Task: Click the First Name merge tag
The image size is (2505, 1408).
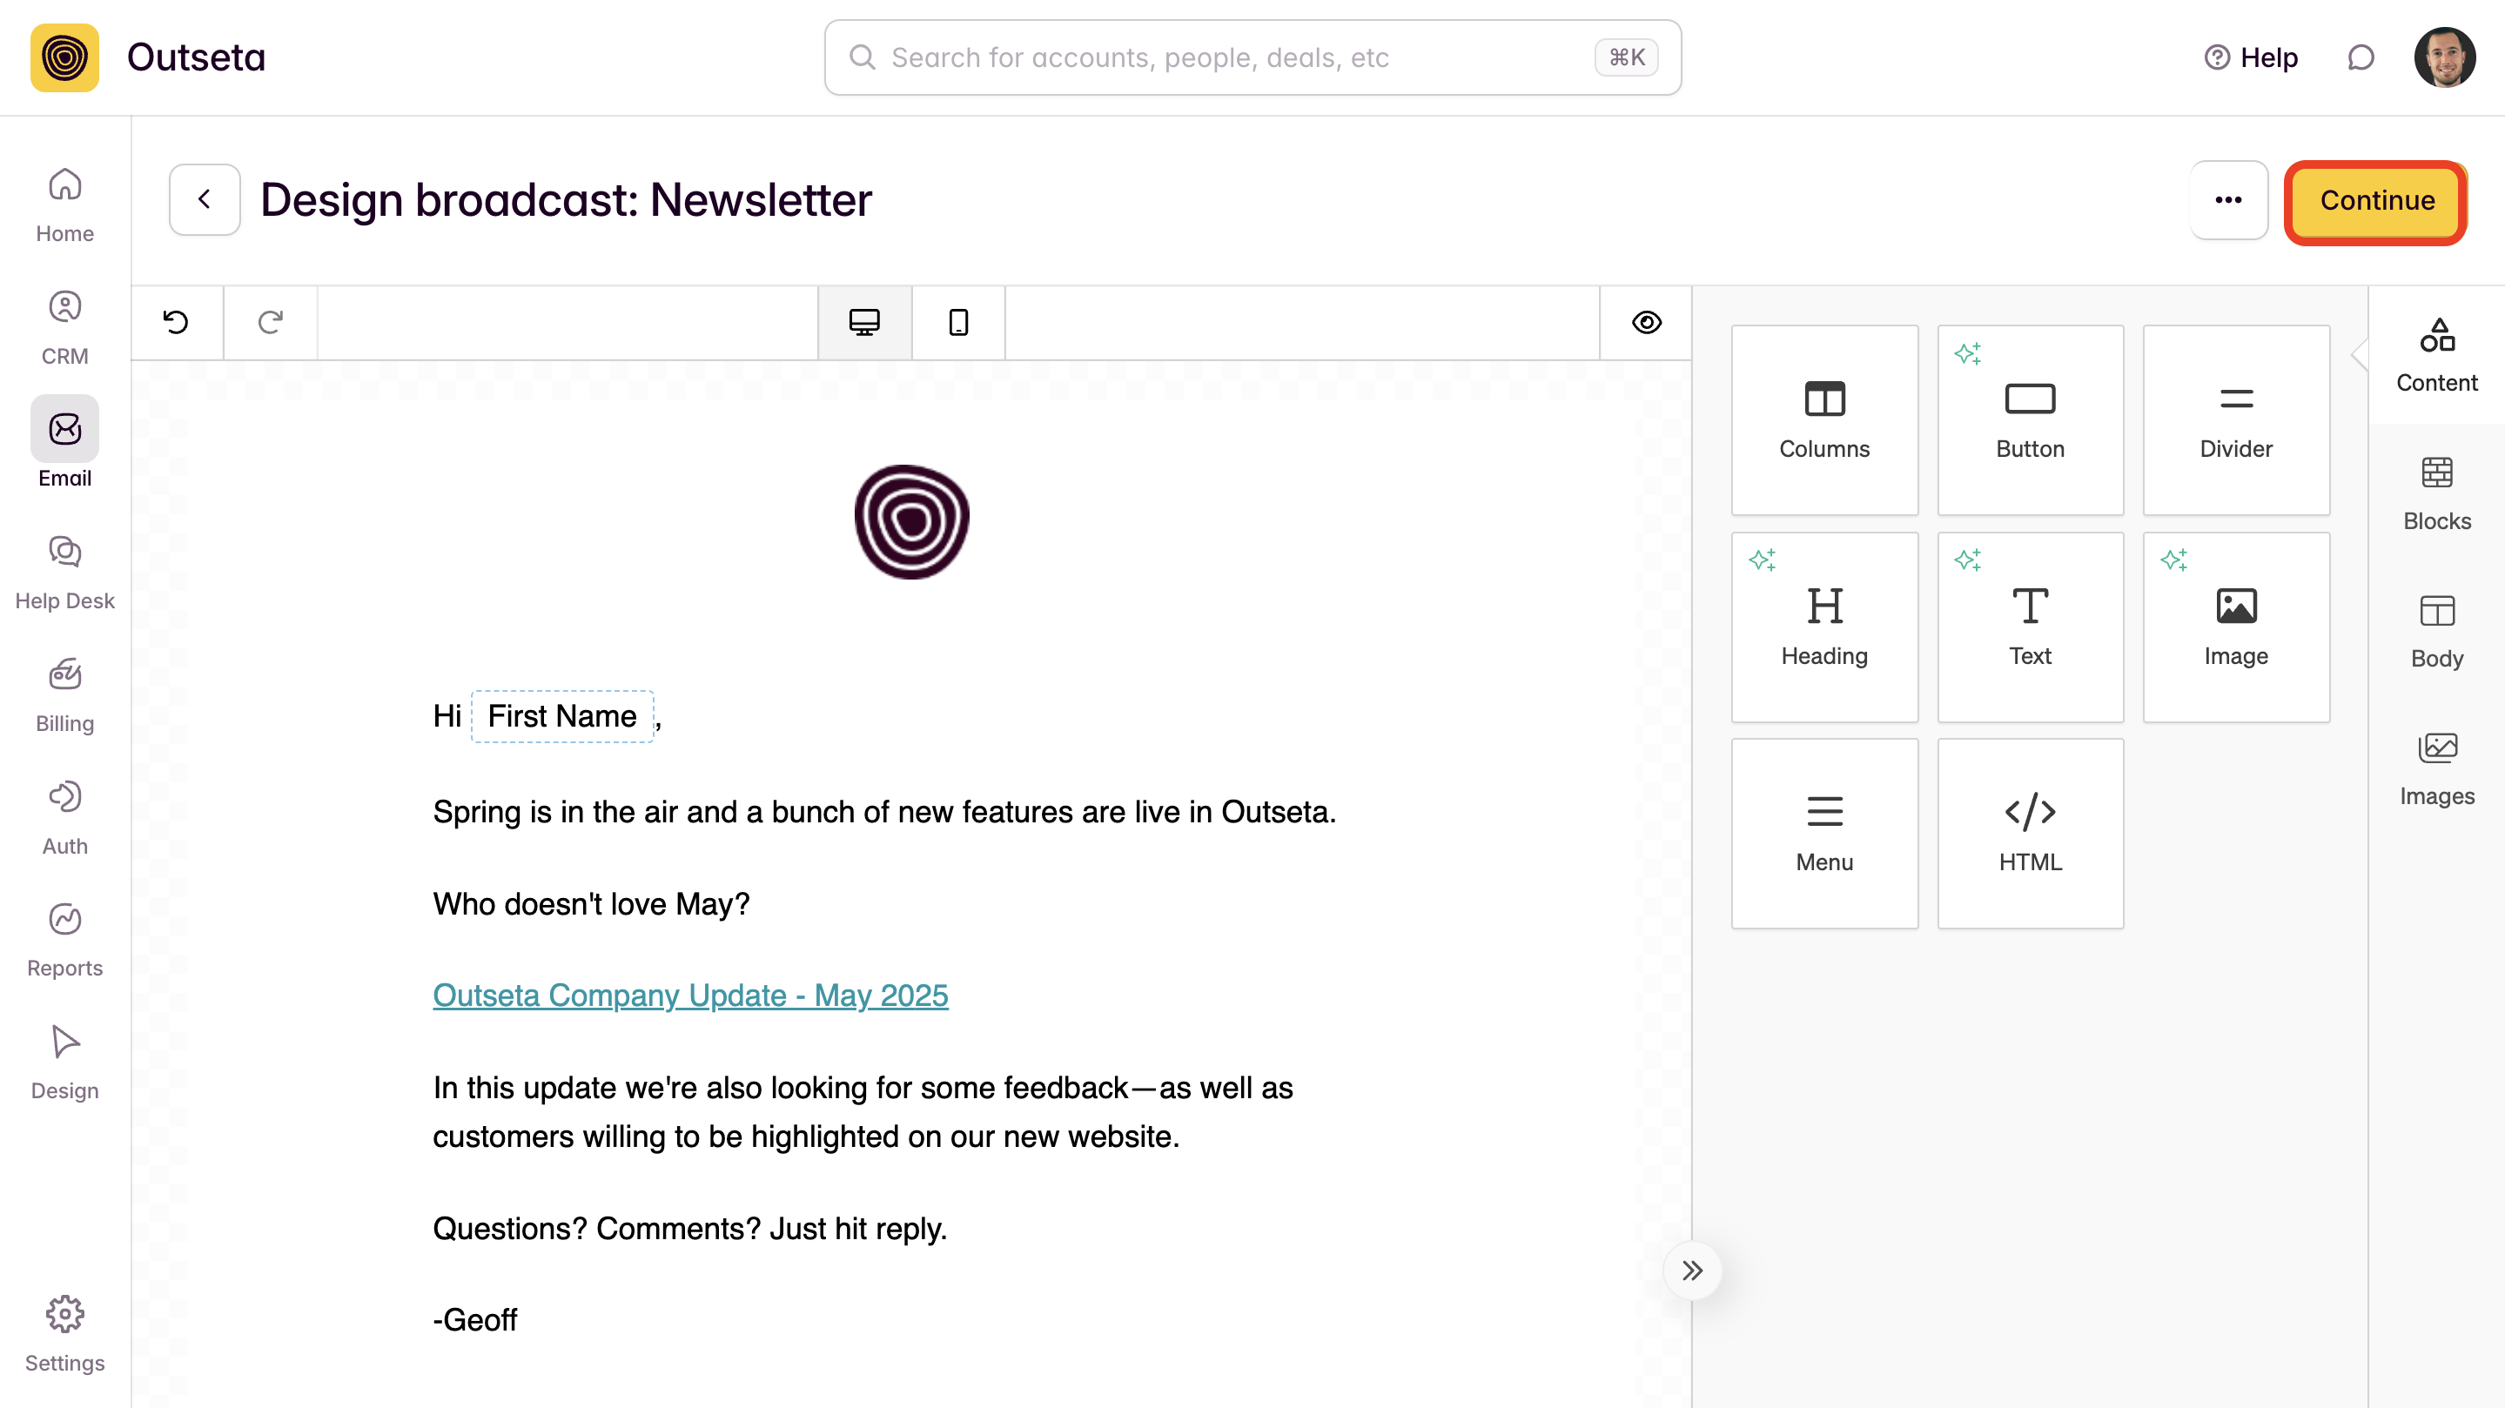Action: pos(562,717)
